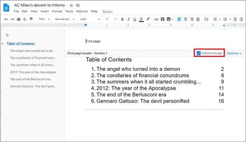
Task: Close the document outline with back arrow
Action: click(x=8, y=35)
